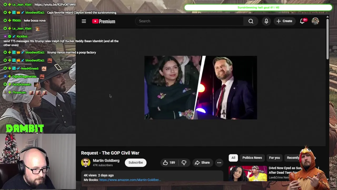Screen dimensions: 337x190
Task: Select the For you filter chip
Action: tap(274, 158)
